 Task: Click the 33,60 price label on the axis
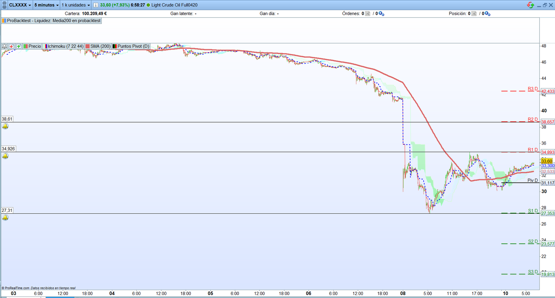(x=547, y=160)
